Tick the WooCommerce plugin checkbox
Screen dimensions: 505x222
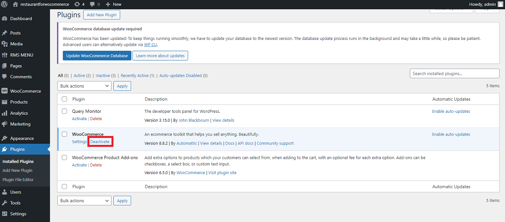64,134
